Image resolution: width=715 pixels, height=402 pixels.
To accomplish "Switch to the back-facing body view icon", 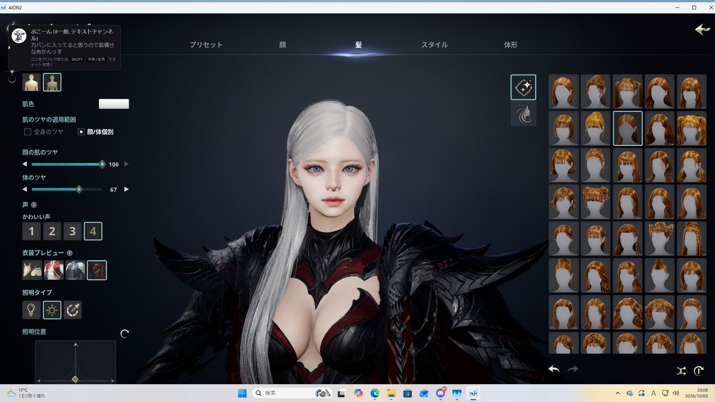I will [x=52, y=82].
